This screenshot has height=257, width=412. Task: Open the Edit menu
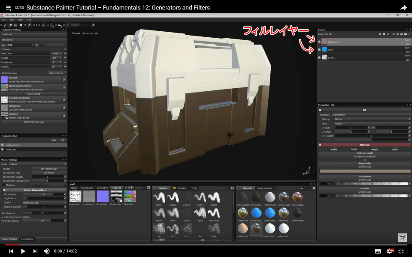(12, 20)
